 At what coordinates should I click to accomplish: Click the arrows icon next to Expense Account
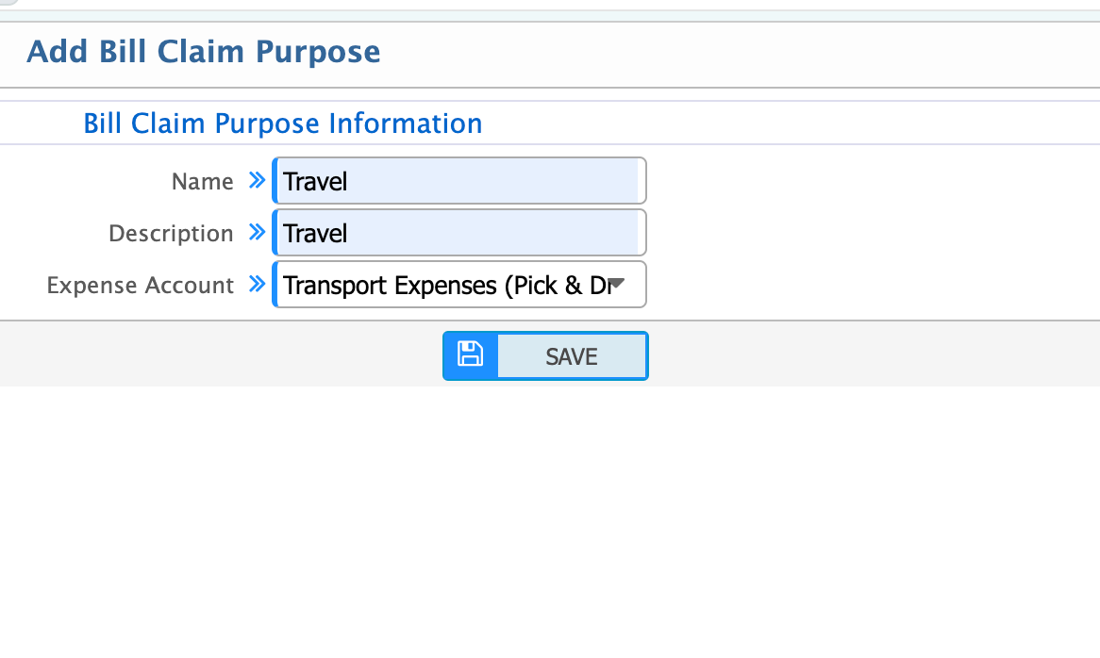coord(257,285)
